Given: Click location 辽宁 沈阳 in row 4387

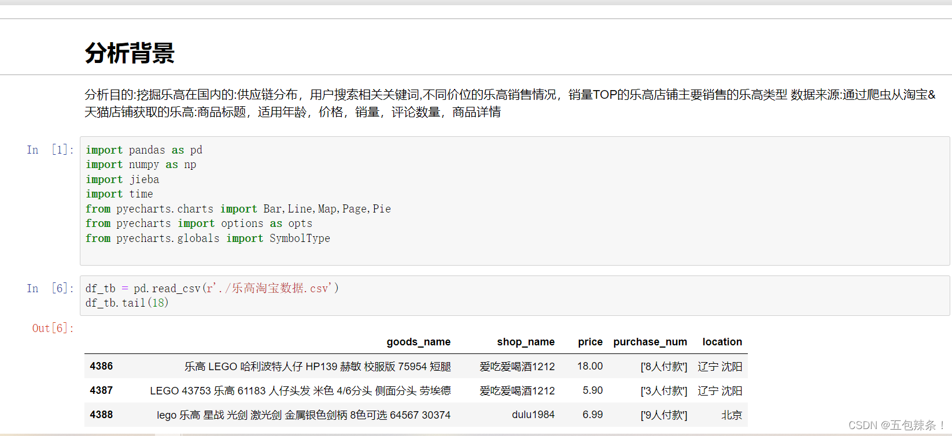Looking at the screenshot, I should click(x=720, y=391).
